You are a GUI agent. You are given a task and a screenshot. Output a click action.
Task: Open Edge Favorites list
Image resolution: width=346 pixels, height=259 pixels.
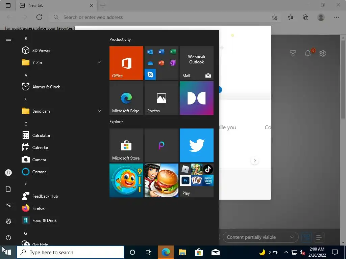tap(291, 17)
